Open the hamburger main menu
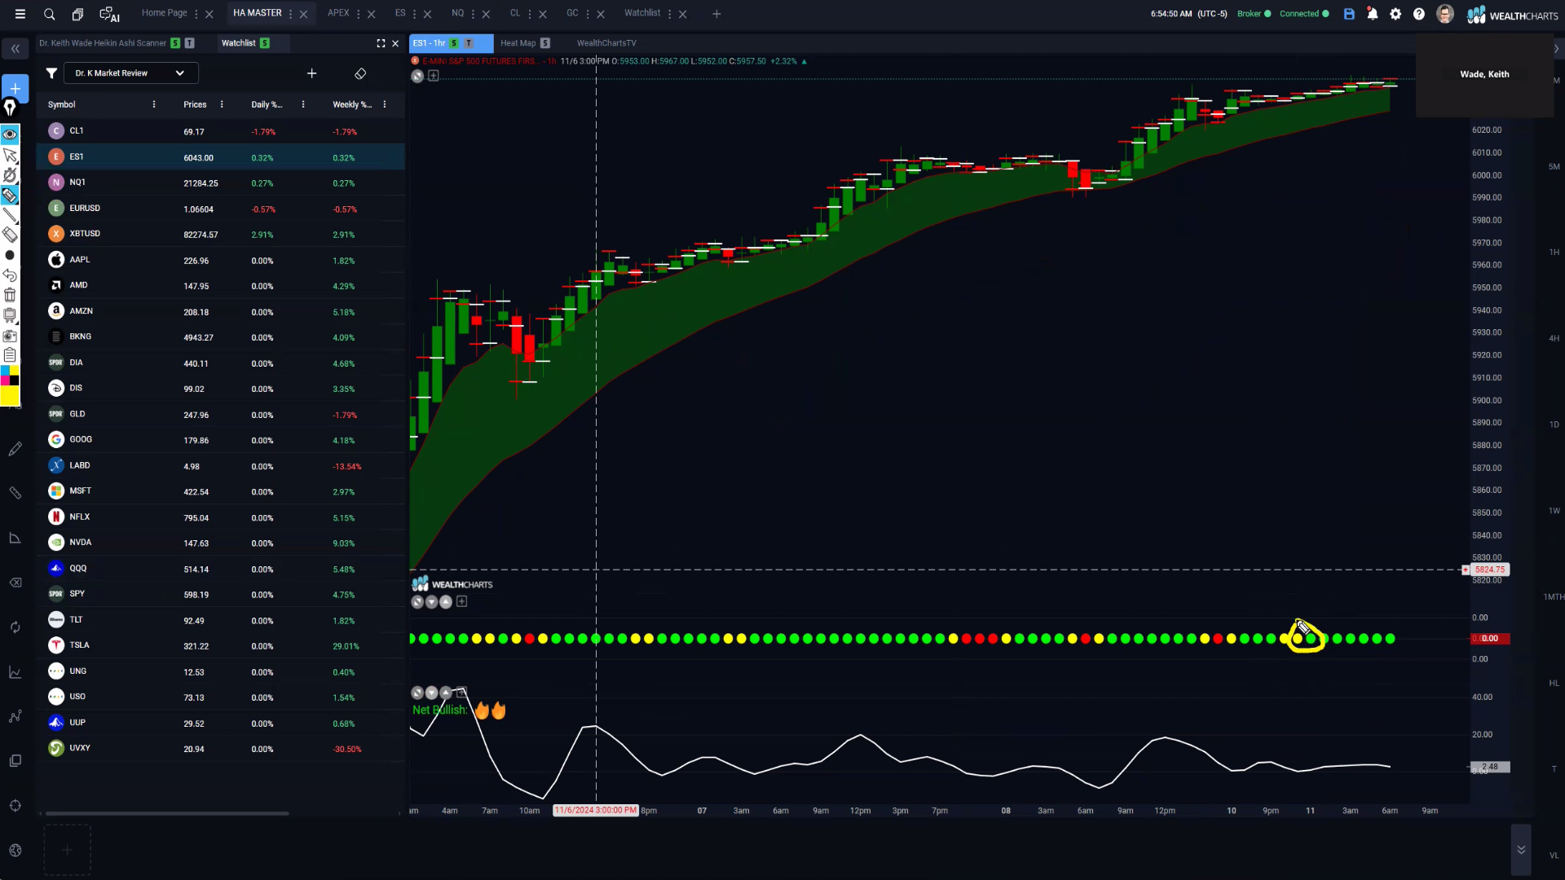Image resolution: width=1565 pixels, height=880 pixels. tap(20, 14)
